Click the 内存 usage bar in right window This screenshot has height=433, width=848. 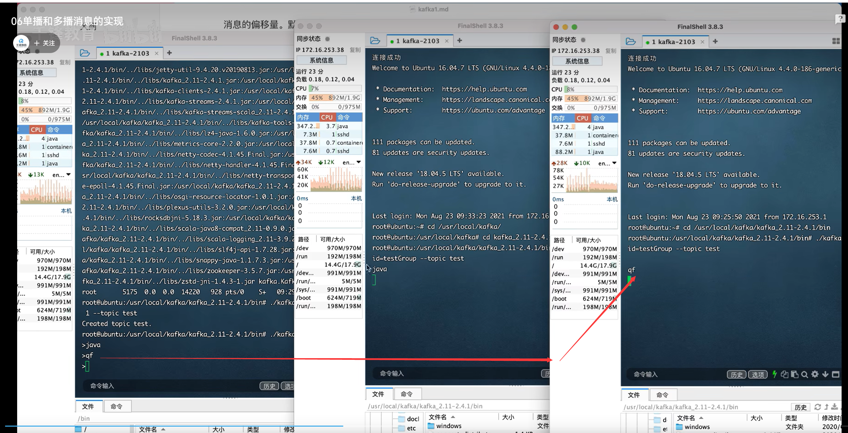tap(590, 98)
